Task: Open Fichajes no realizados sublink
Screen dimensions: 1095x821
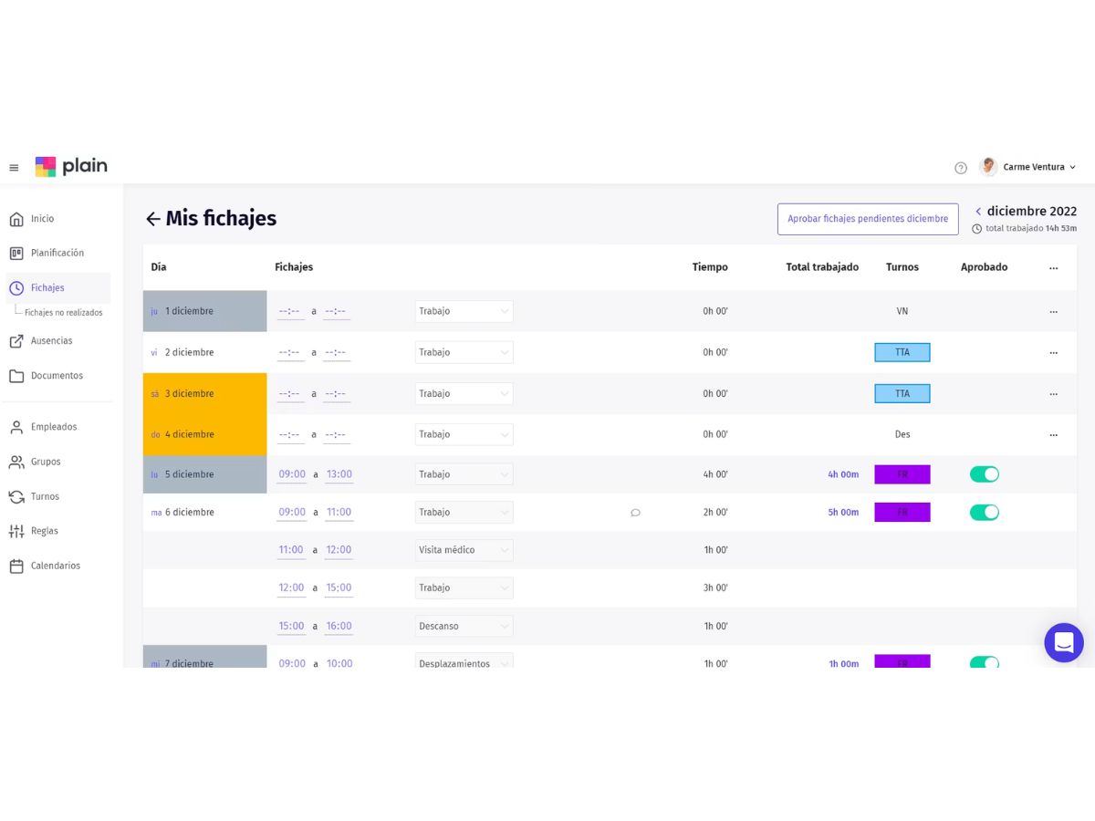Action: 63,313
